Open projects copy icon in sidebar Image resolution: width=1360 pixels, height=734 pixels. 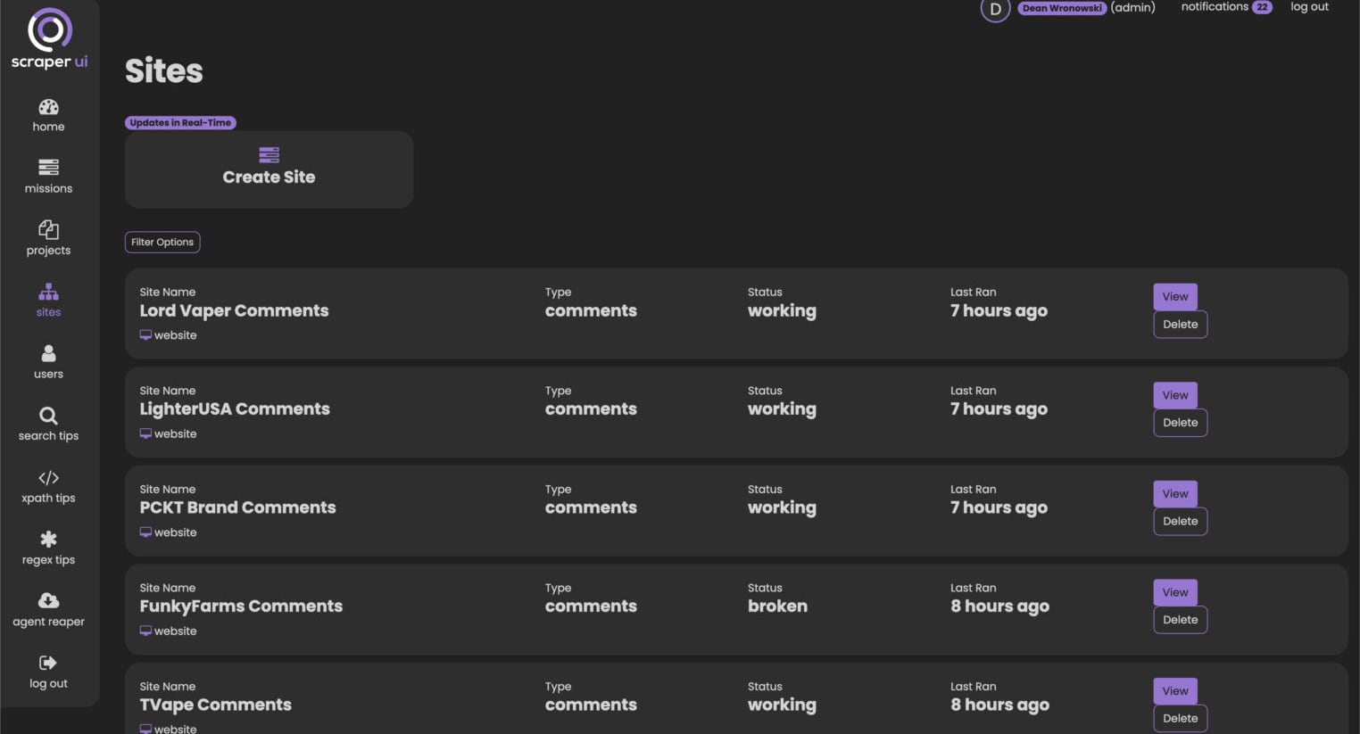48,229
